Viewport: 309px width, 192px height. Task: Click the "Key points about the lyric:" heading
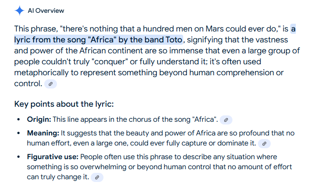[x=64, y=104]
